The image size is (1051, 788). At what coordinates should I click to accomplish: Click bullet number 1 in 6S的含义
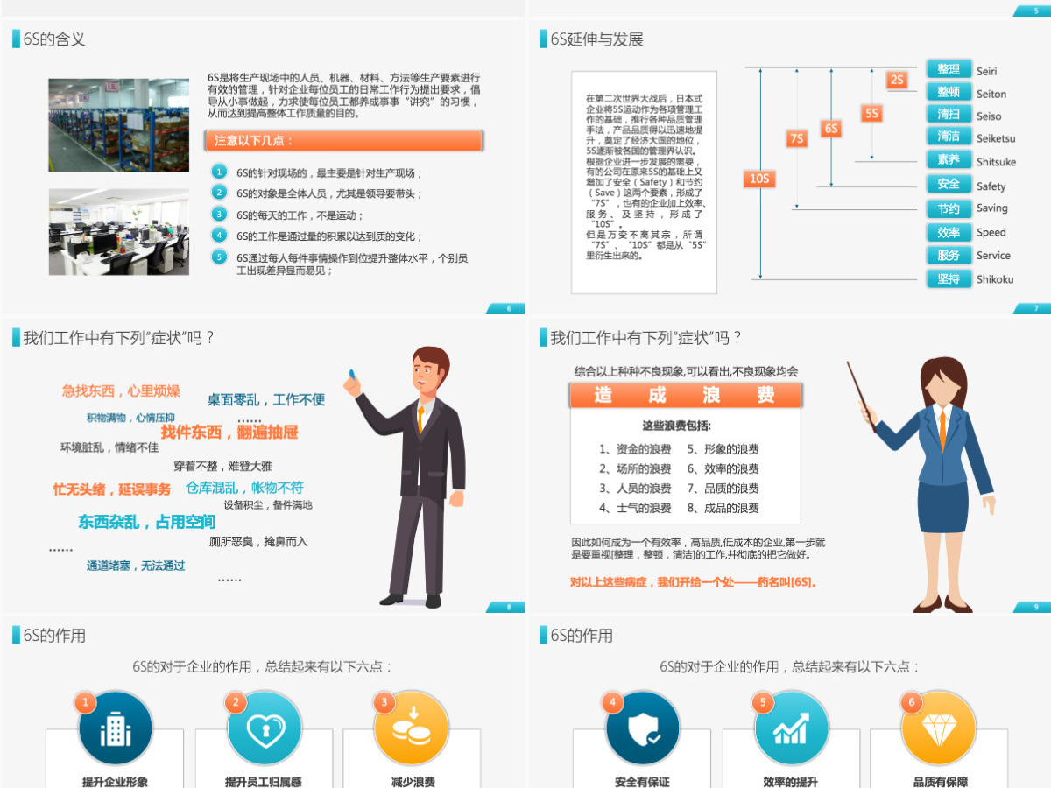(x=220, y=172)
